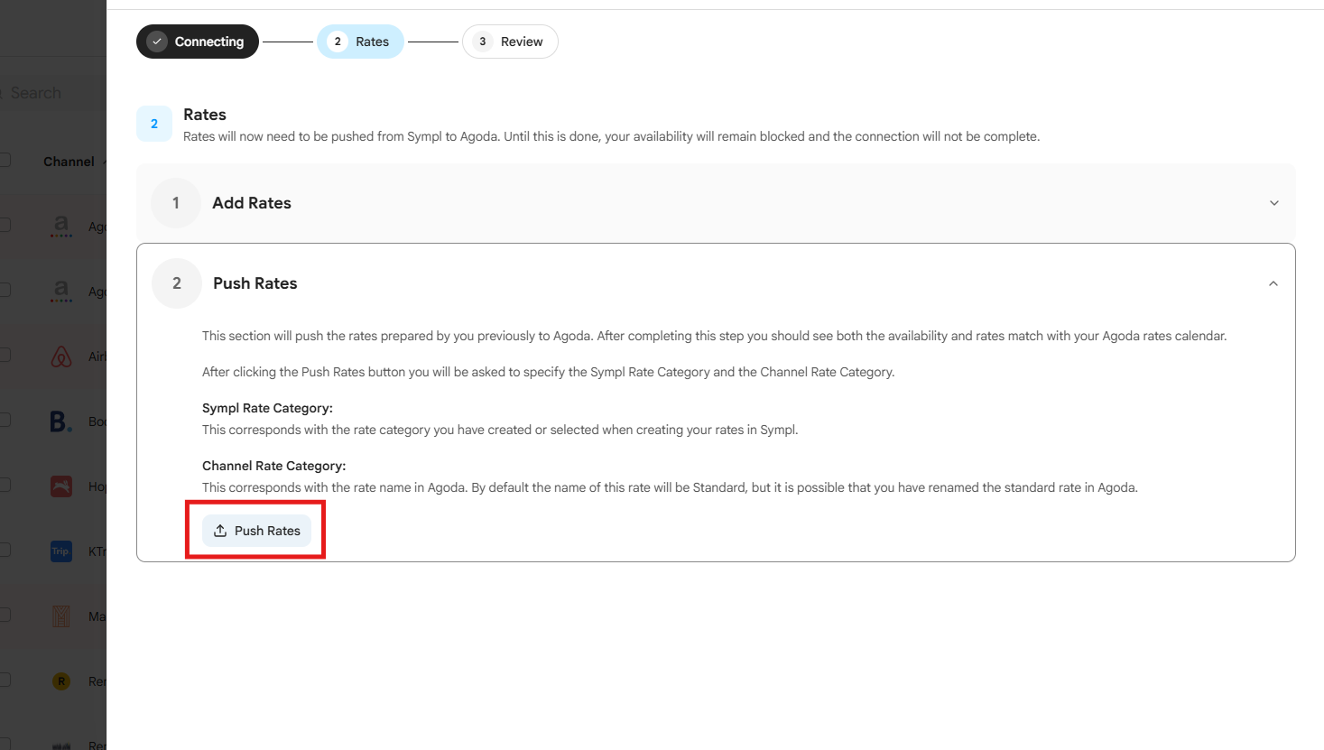Select the Rates step in the wizard

click(x=360, y=42)
